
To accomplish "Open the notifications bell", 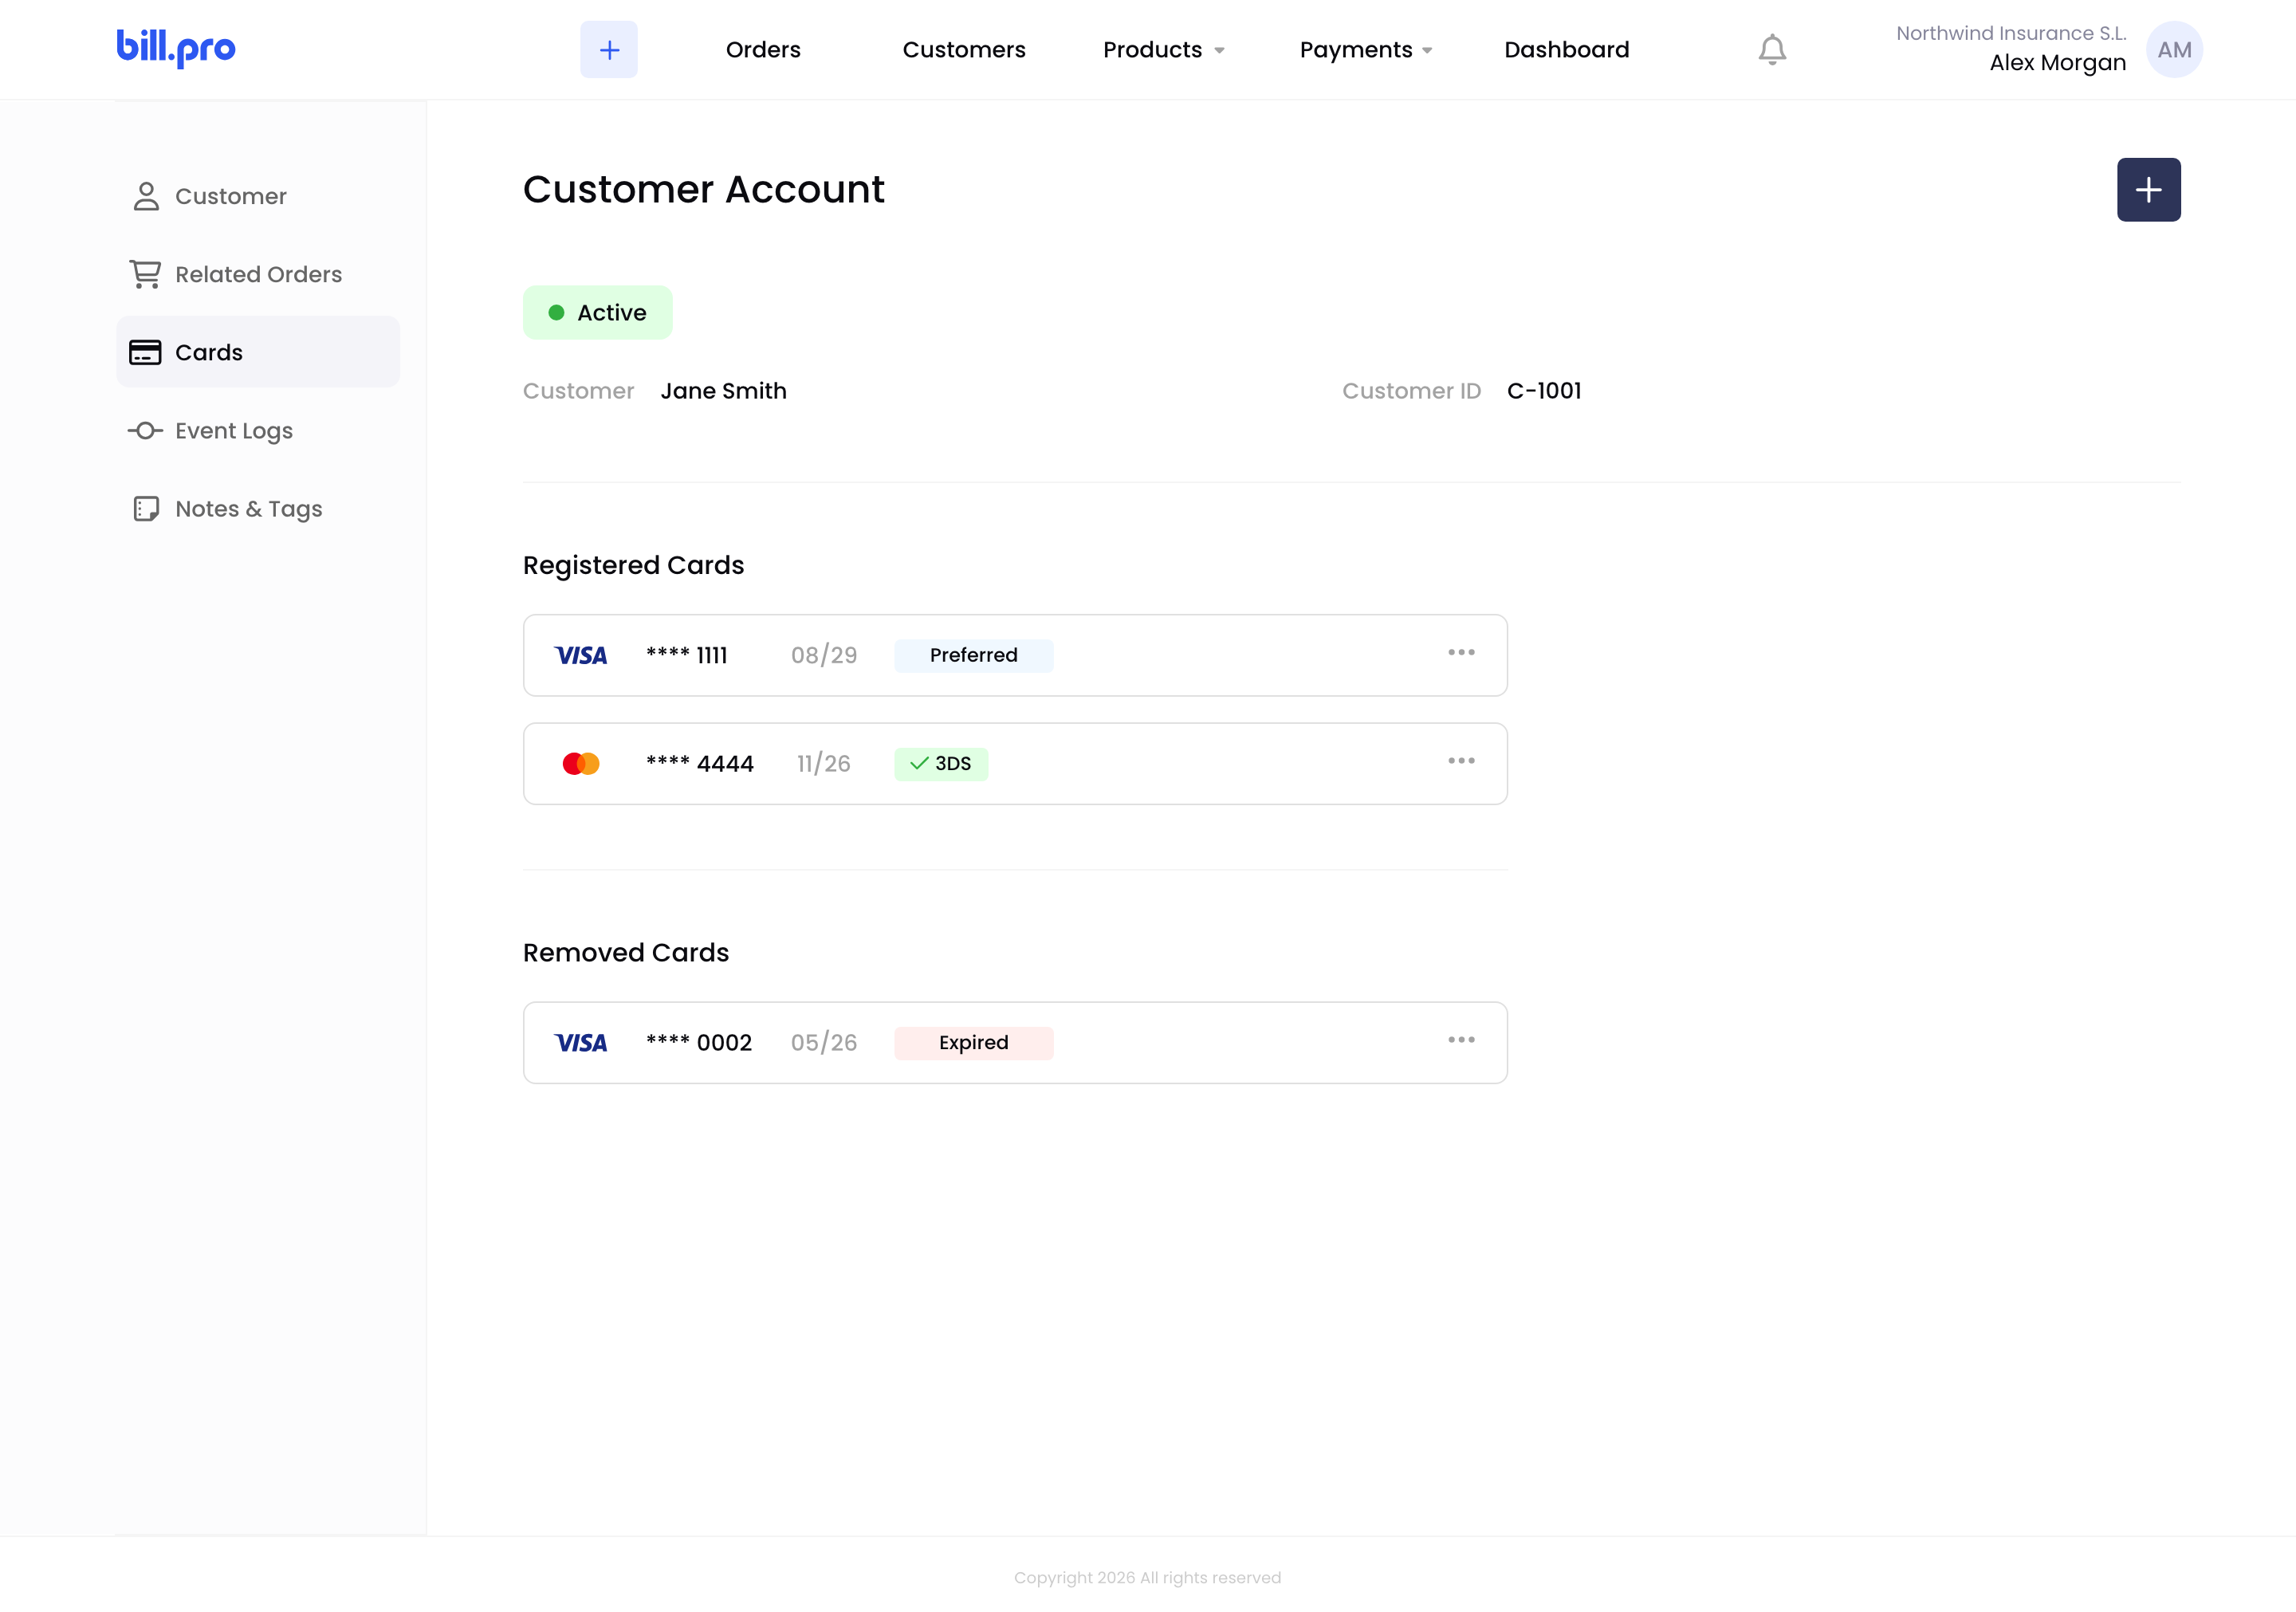I will [1772, 50].
